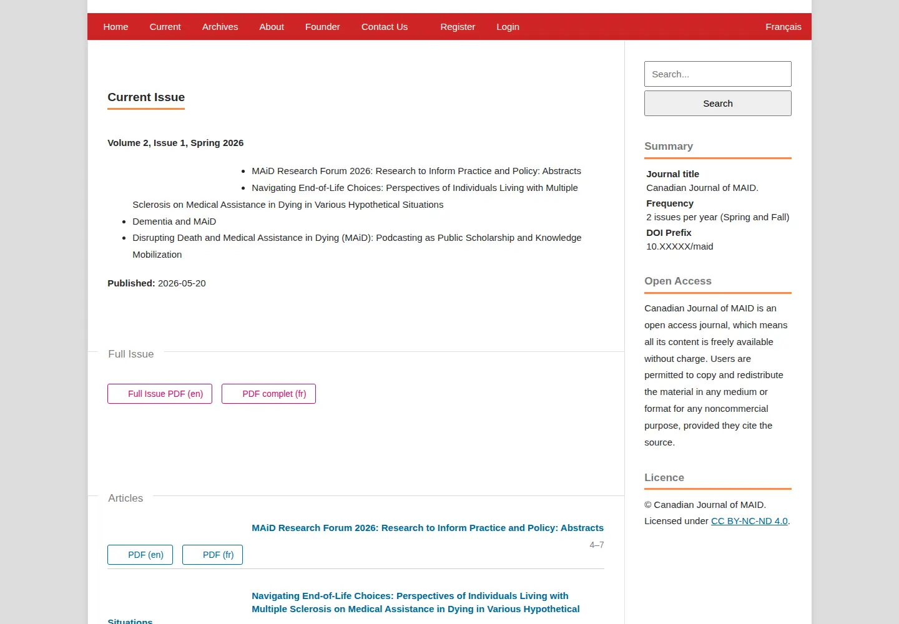Open article MAiD Research Forum 2026 Abstracts title

[428, 528]
